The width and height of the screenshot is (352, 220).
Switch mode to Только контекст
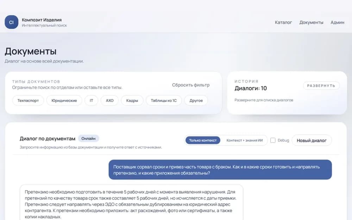(x=203, y=140)
